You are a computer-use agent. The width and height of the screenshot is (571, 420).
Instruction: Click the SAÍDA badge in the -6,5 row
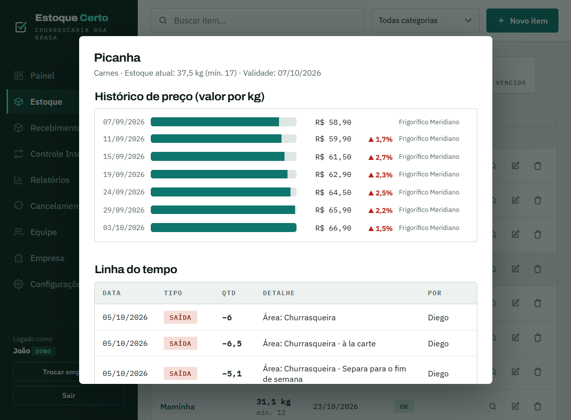180,343
